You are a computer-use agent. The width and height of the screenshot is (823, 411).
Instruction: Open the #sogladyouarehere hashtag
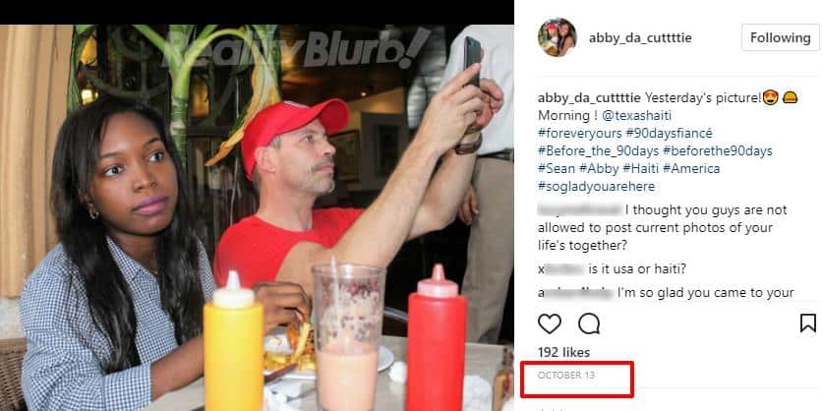(596, 187)
